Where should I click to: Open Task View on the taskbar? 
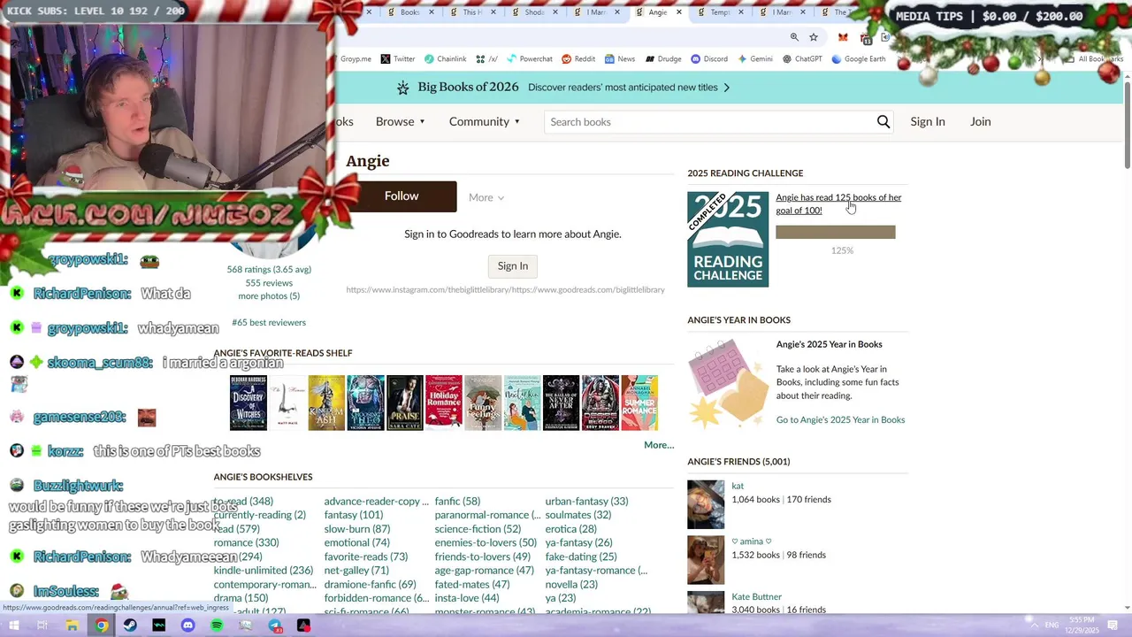tap(42, 625)
